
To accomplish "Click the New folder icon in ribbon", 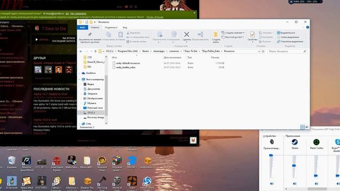I will [x=216, y=34].
